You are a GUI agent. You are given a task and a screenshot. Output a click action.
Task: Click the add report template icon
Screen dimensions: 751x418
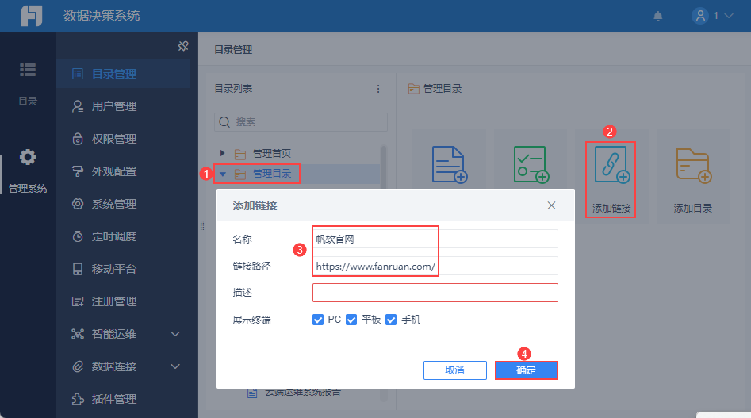[450, 164]
